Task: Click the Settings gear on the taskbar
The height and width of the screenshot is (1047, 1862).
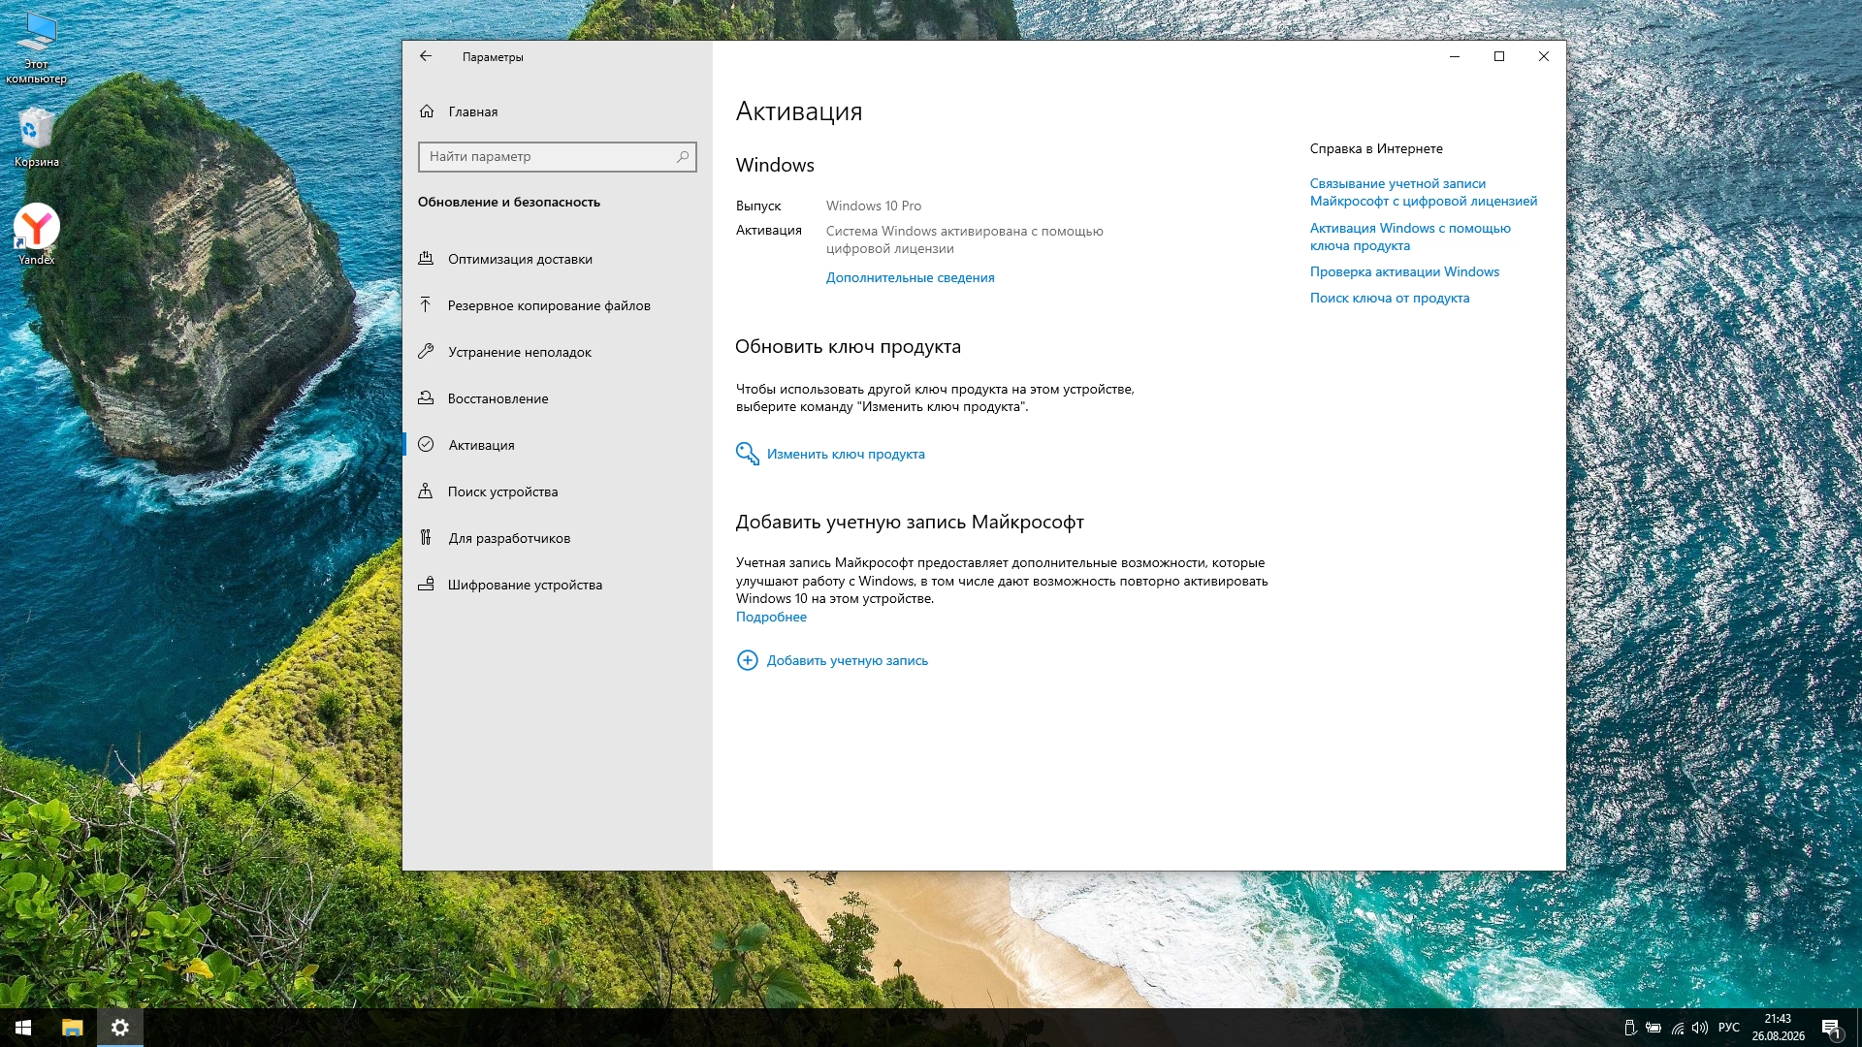Action: coord(120,1028)
